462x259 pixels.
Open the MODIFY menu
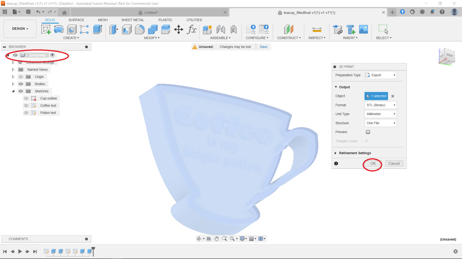pyautogui.click(x=152, y=38)
